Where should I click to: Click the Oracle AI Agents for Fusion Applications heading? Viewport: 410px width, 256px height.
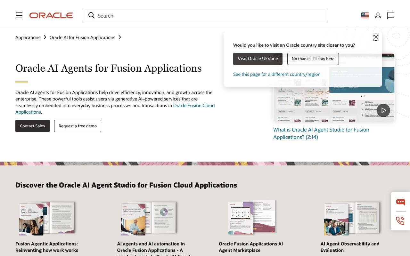click(x=109, y=68)
